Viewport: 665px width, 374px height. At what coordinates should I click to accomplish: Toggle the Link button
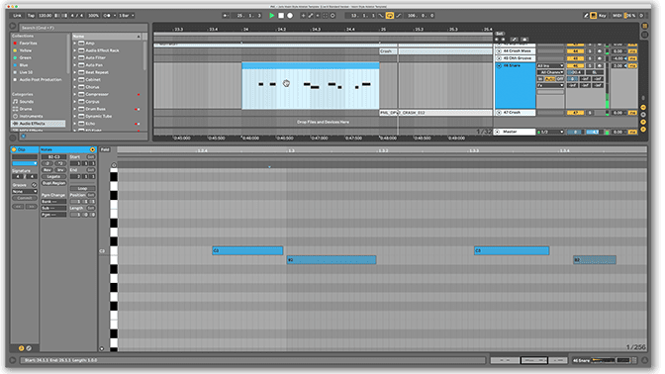coord(17,15)
